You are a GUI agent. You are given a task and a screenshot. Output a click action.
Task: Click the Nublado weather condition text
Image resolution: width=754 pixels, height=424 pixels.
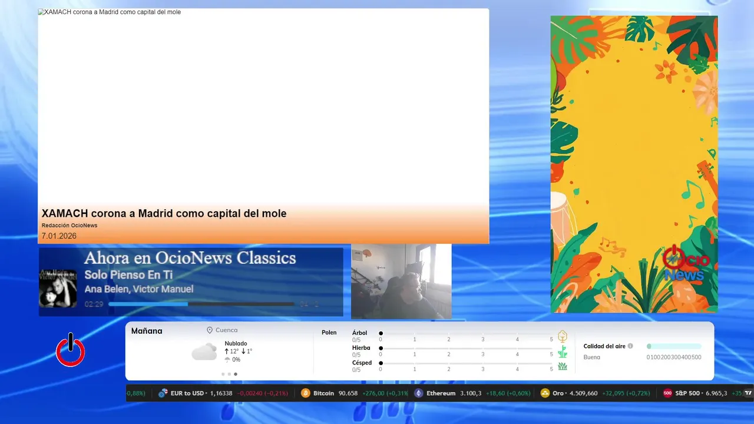pos(236,343)
